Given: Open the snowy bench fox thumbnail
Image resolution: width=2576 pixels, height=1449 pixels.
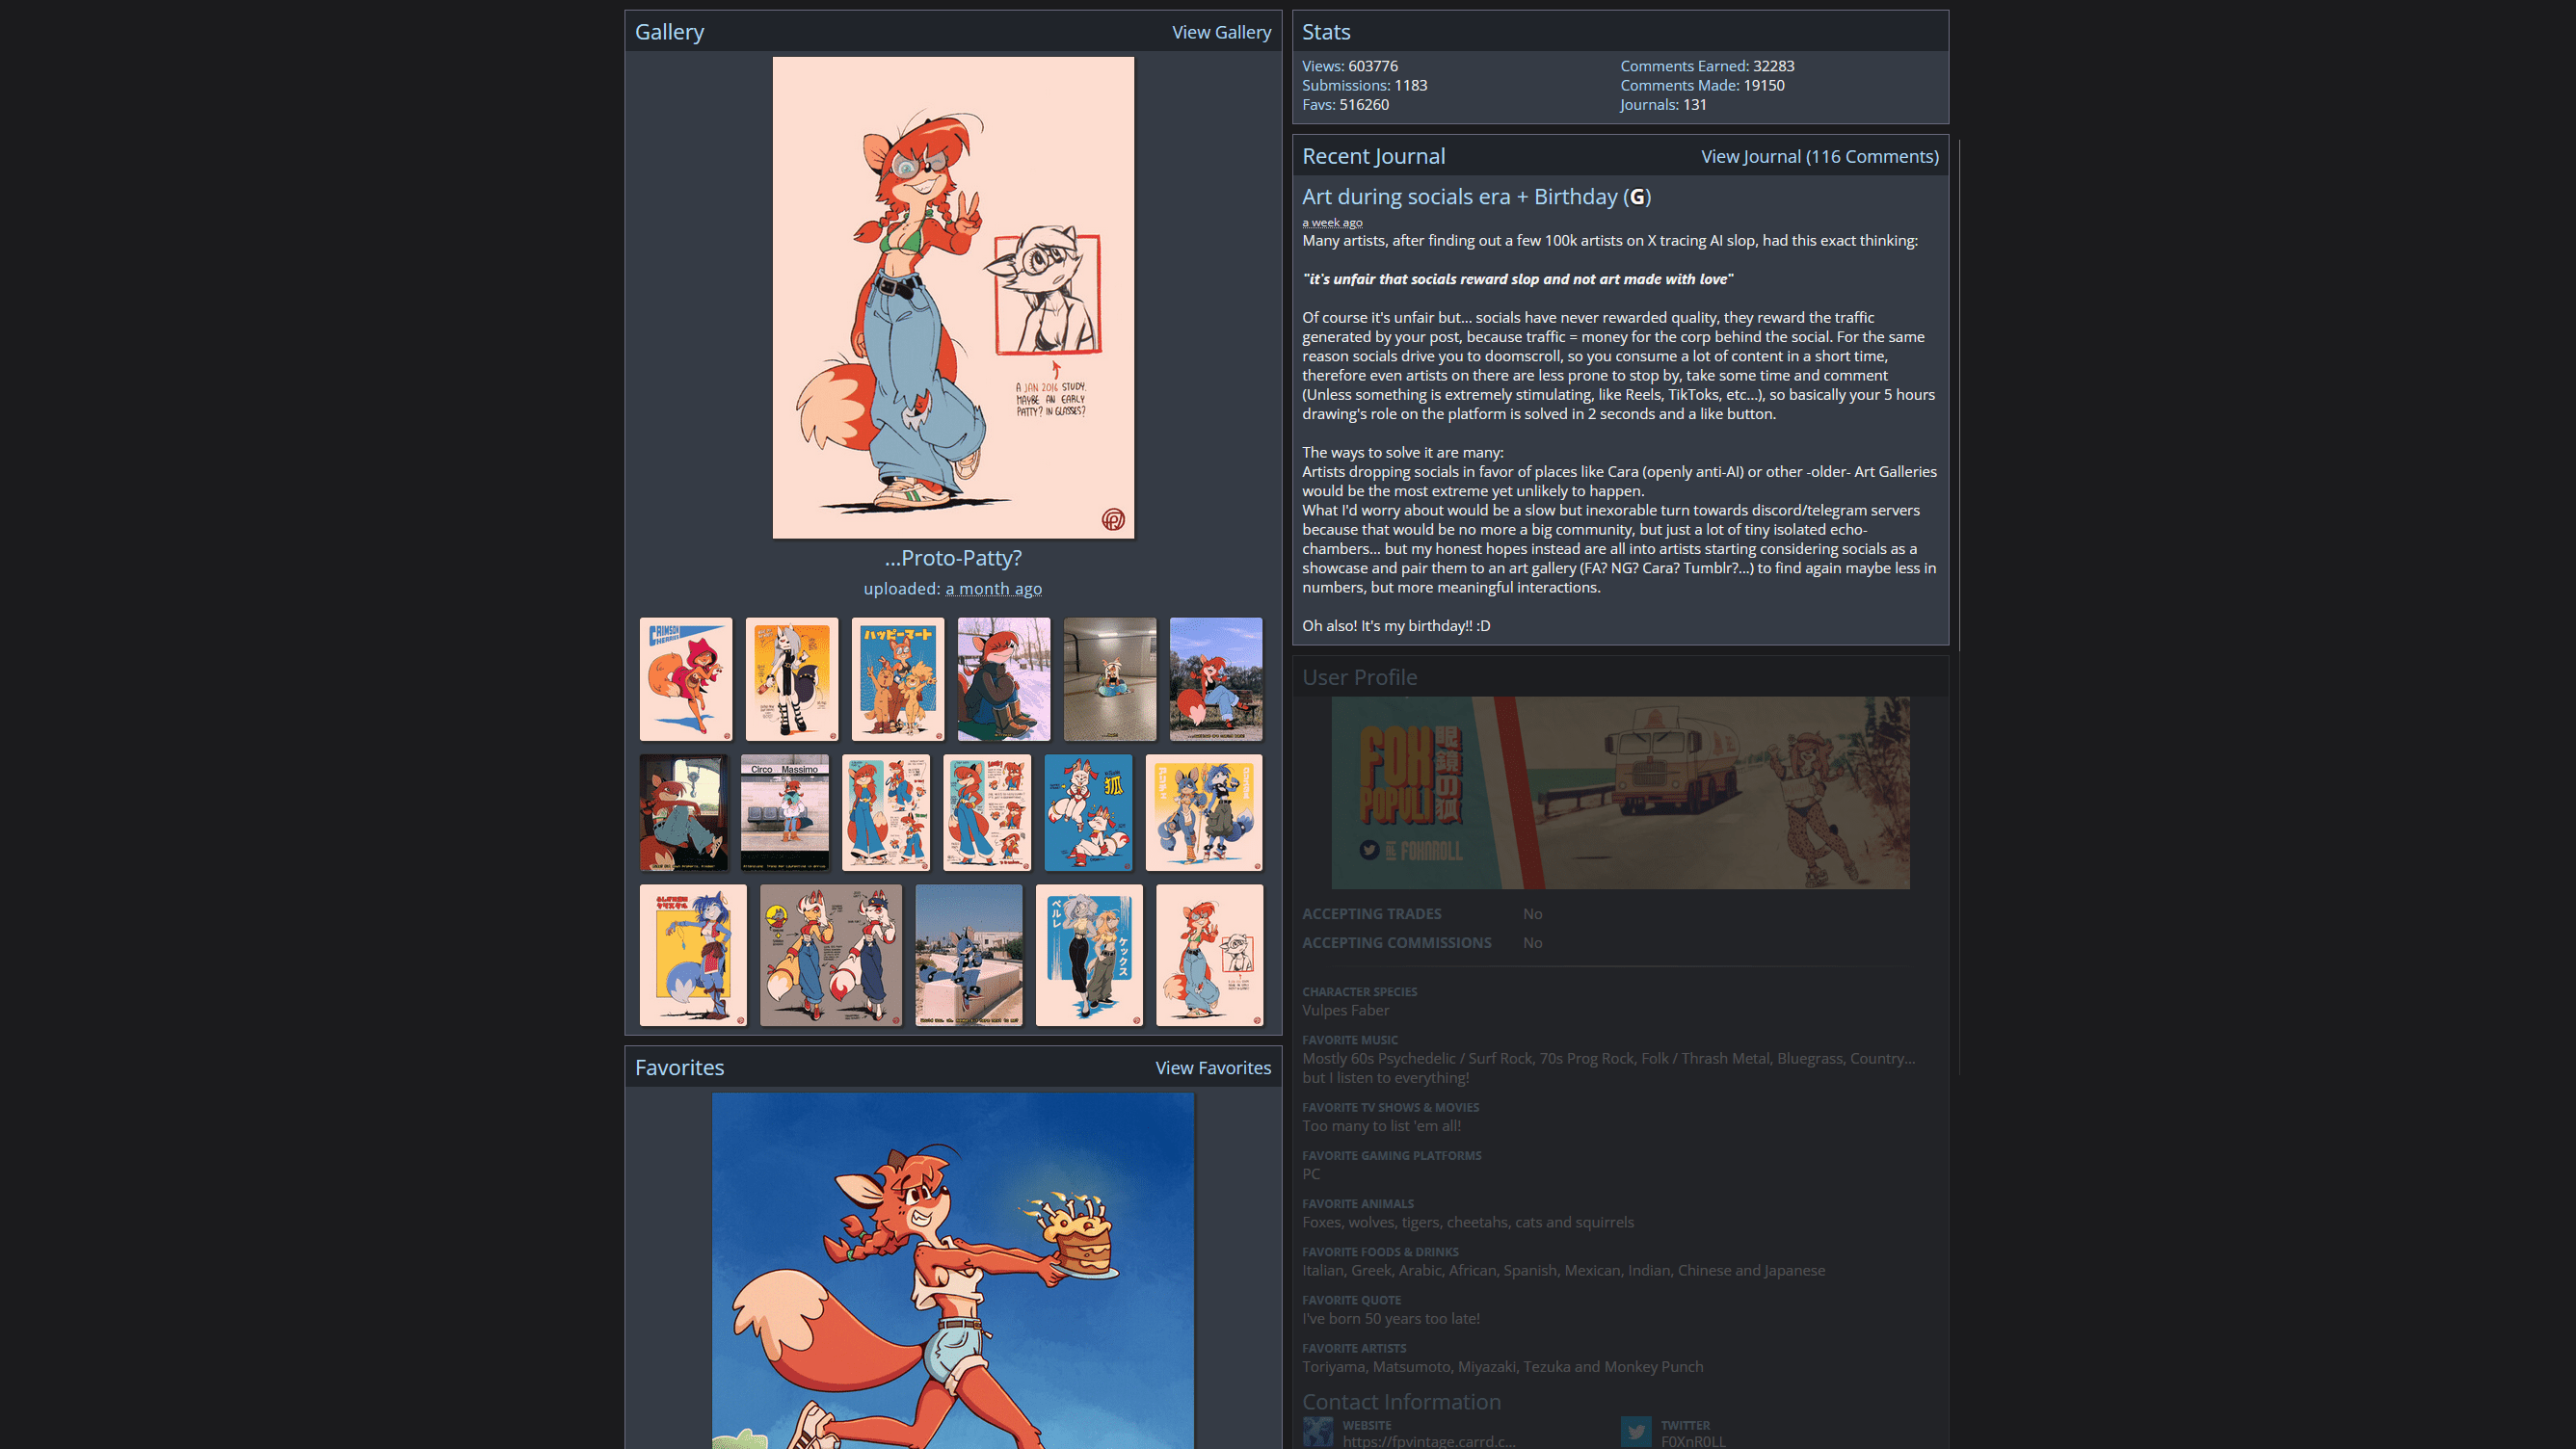Looking at the screenshot, I should [1003, 679].
